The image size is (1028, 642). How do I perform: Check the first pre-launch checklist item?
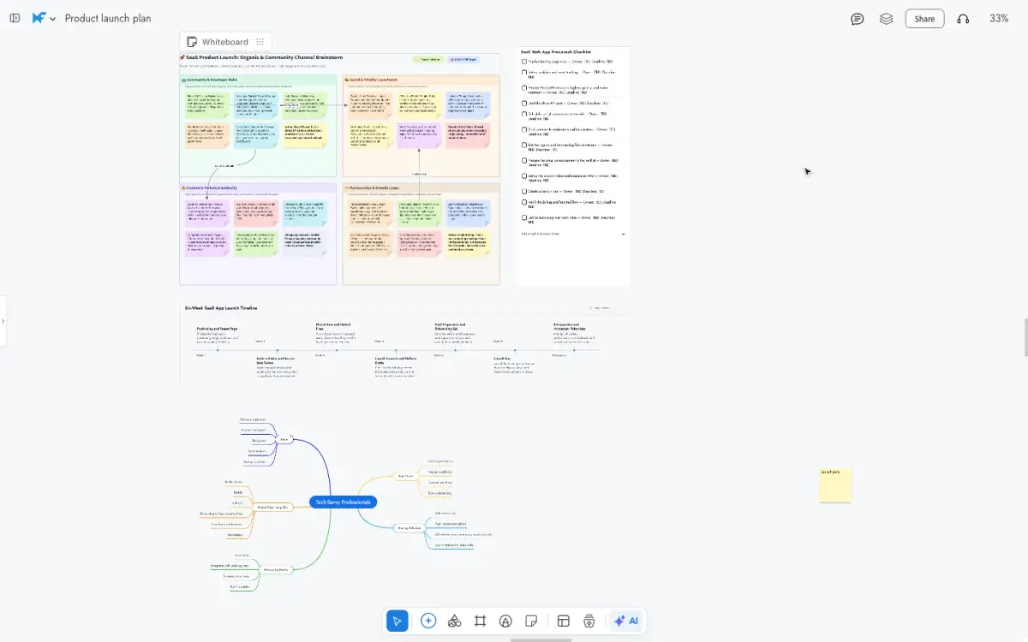524,62
